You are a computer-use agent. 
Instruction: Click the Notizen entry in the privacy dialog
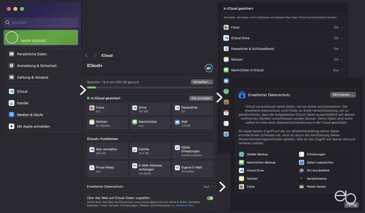tap(248, 179)
